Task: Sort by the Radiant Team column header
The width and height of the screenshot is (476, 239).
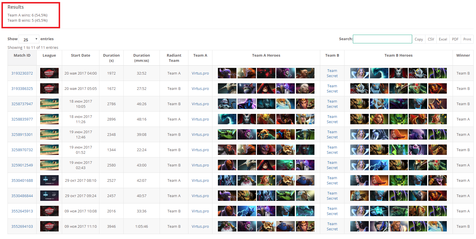Action: tap(174, 58)
